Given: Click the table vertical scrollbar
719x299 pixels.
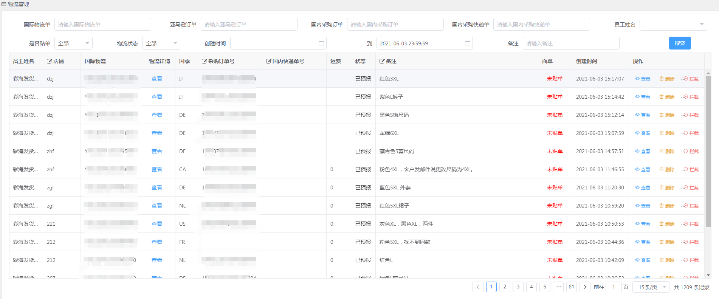Looking at the screenshot, I should pos(708,151).
